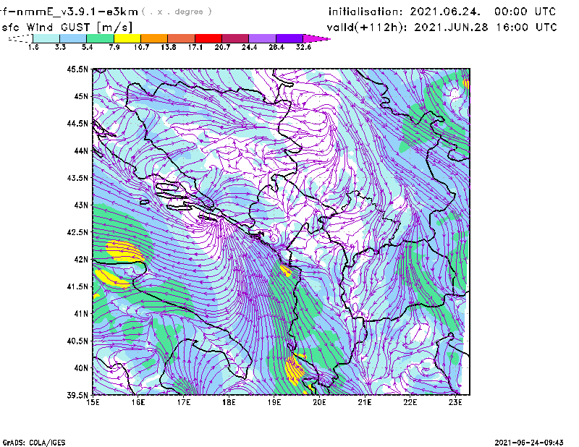
Task: Click the 42N latitude label
Action: tap(81, 259)
